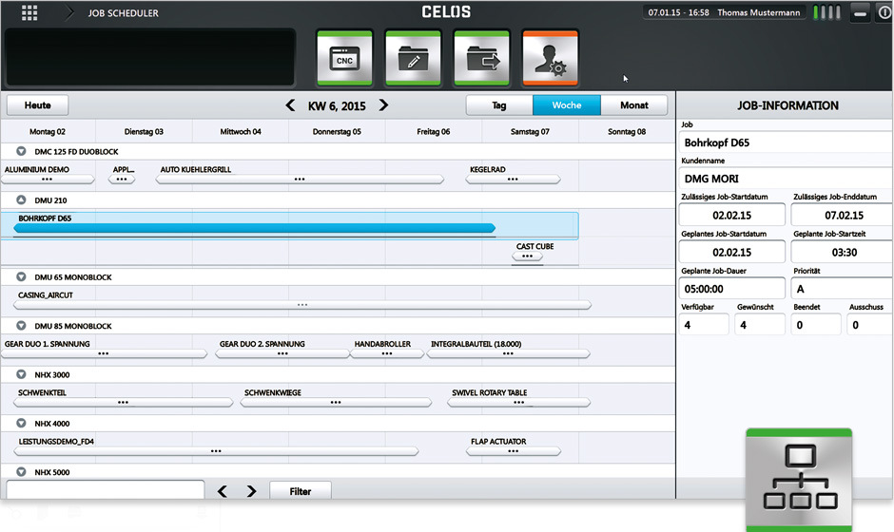
Task: Select the SCHWENKTEIL job bar
Action: coord(123,402)
